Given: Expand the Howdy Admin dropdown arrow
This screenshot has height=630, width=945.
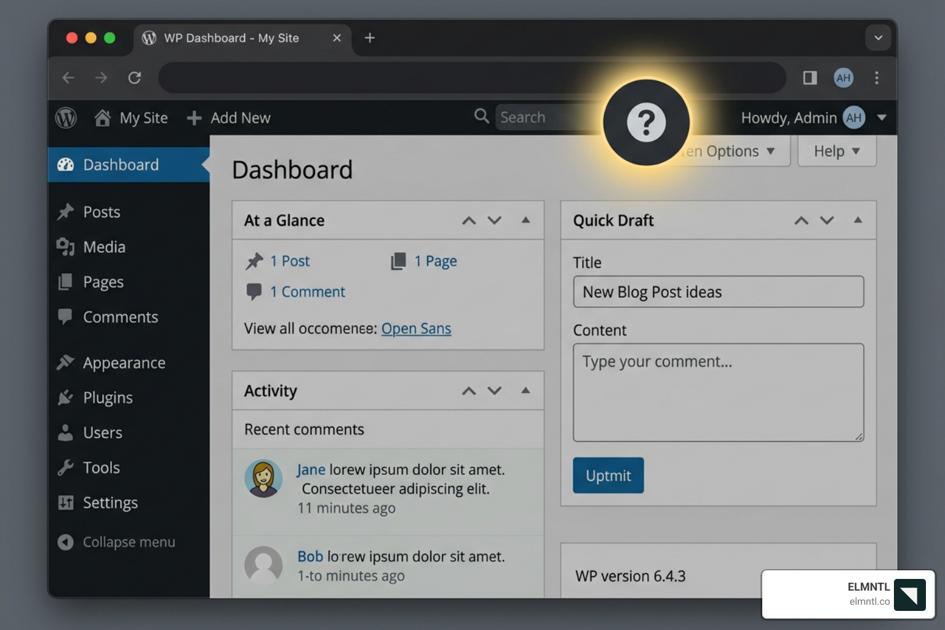Looking at the screenshot, I should click(882, 118).
